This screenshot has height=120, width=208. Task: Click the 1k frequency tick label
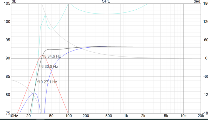point(126,116)
